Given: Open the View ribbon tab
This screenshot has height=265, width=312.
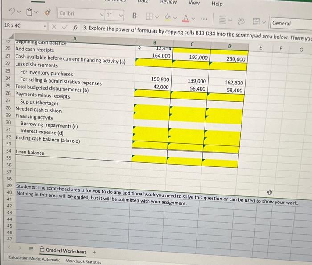Looking at the screenshot, I should [x=194, y=3].
